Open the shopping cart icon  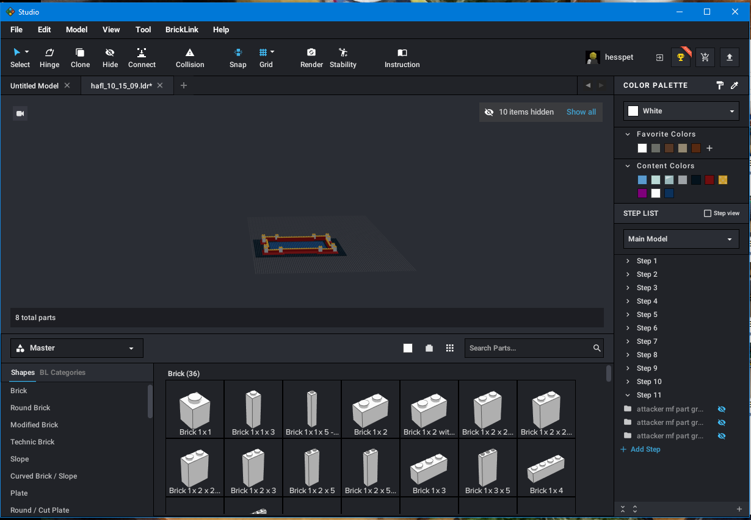click(x=705, y=57)
